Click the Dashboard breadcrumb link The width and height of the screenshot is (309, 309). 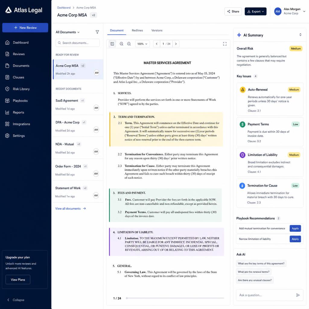64,8
